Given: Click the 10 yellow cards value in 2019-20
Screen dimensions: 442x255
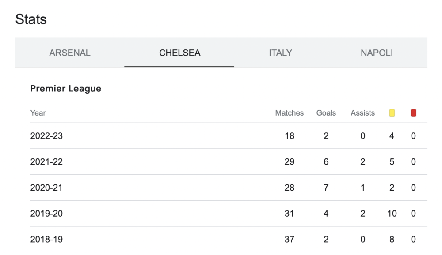Looking at the screenshot, I should pyautogui.click(x=392, y=214).
